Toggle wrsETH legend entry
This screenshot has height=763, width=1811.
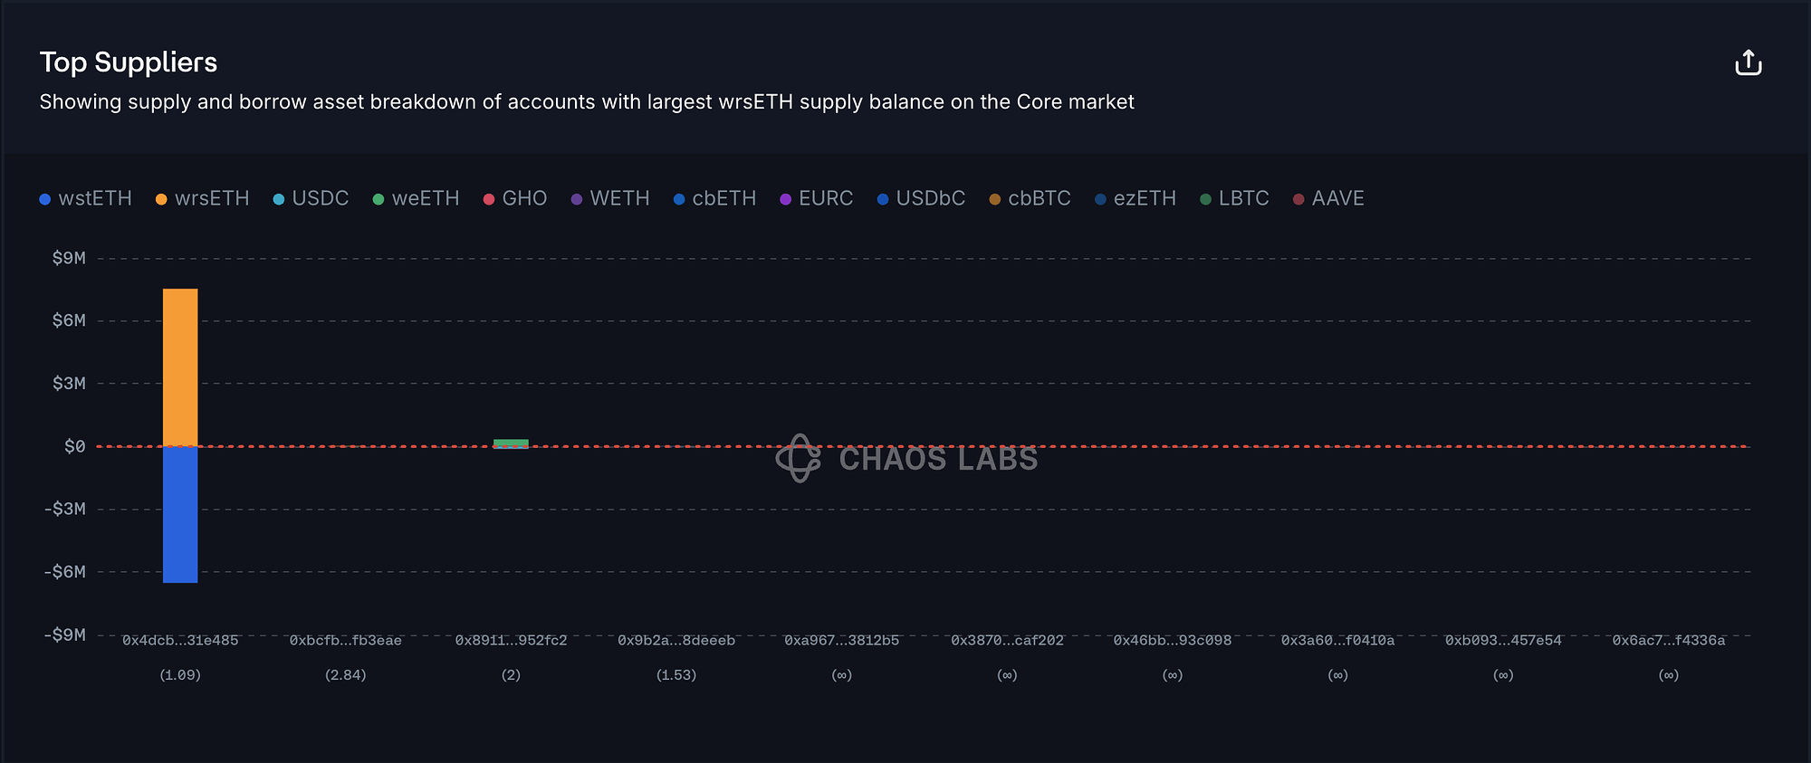(202, 198)
